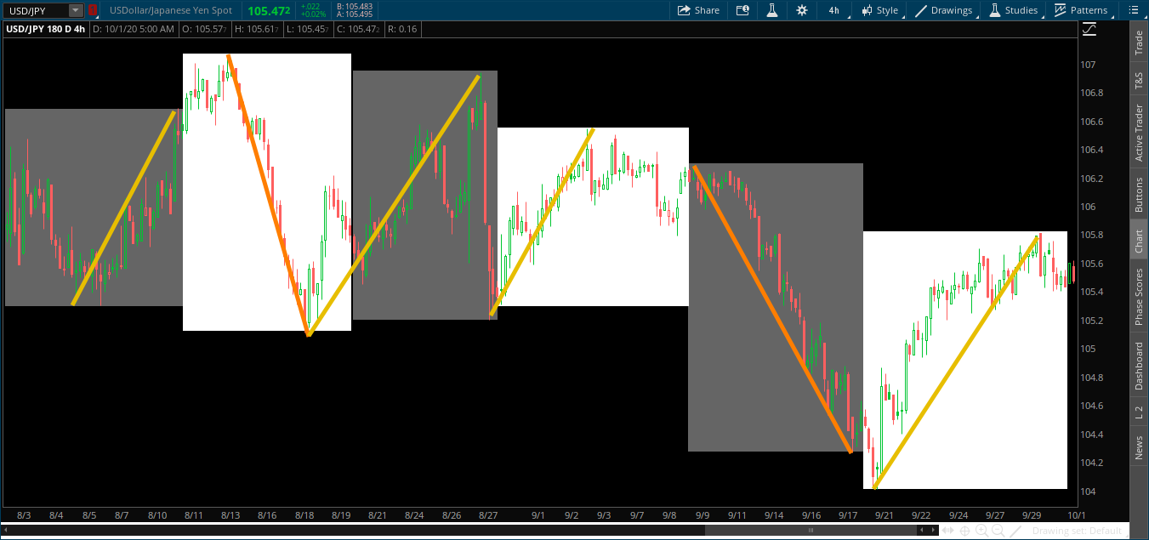Screen dimensions: 1149x540
Task: Open the Style dropdown menu
Action: (x=879, y=10)
